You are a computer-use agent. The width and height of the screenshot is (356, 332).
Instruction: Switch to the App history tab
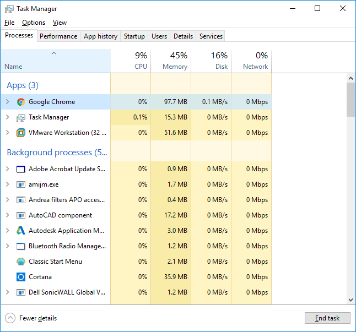(101, 36)
